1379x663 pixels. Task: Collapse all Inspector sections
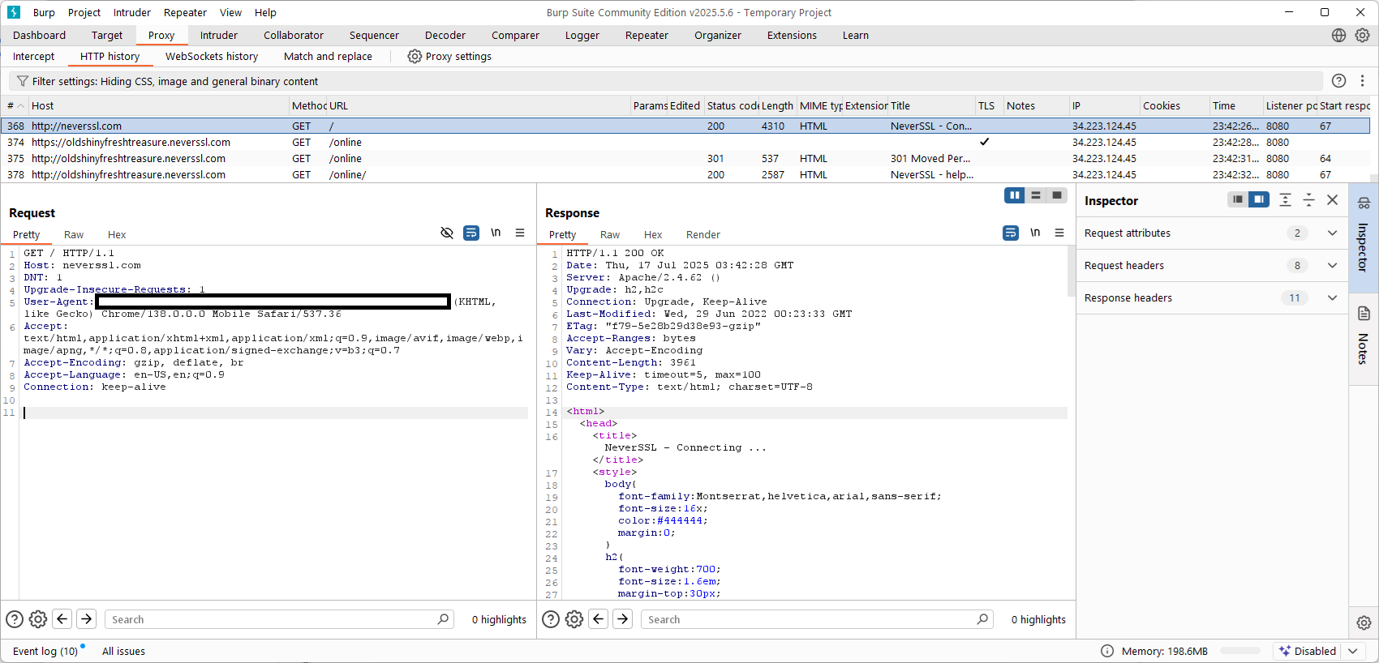(x=1308, y=199)
